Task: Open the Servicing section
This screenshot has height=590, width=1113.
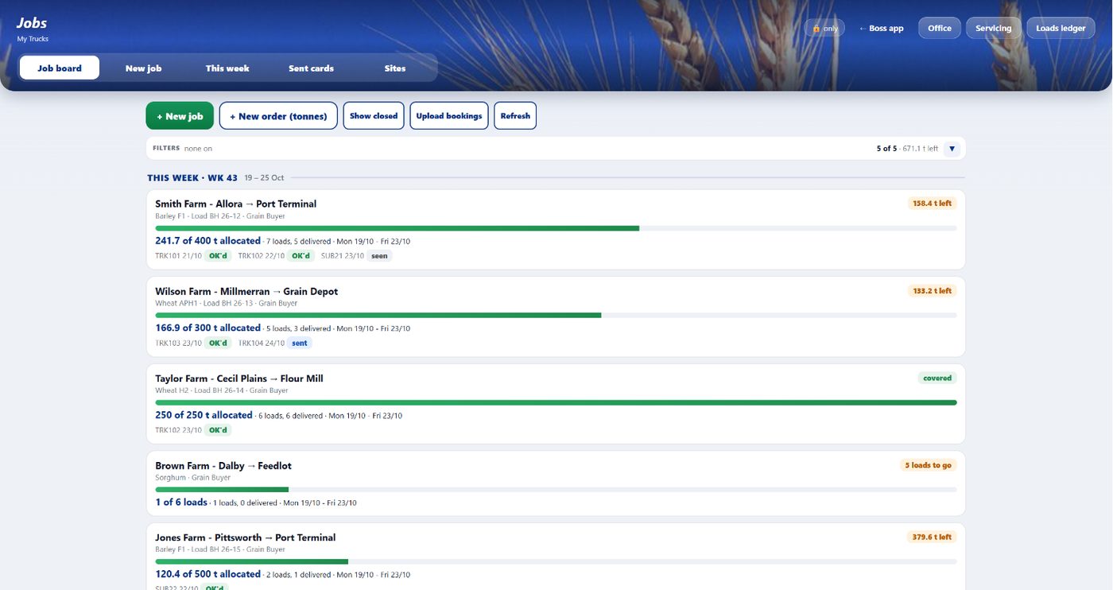Action: pos(994,29)
